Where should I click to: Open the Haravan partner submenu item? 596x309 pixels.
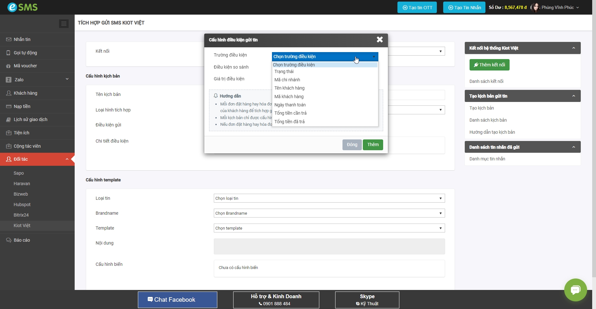point(22,184)
